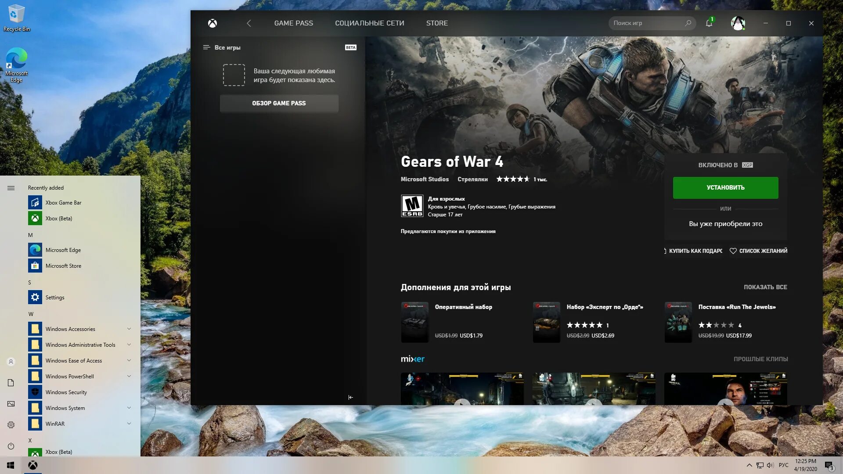Launch Xbox Game Bar from Start menu
The image size is (843, 474).
click(63, 202)
